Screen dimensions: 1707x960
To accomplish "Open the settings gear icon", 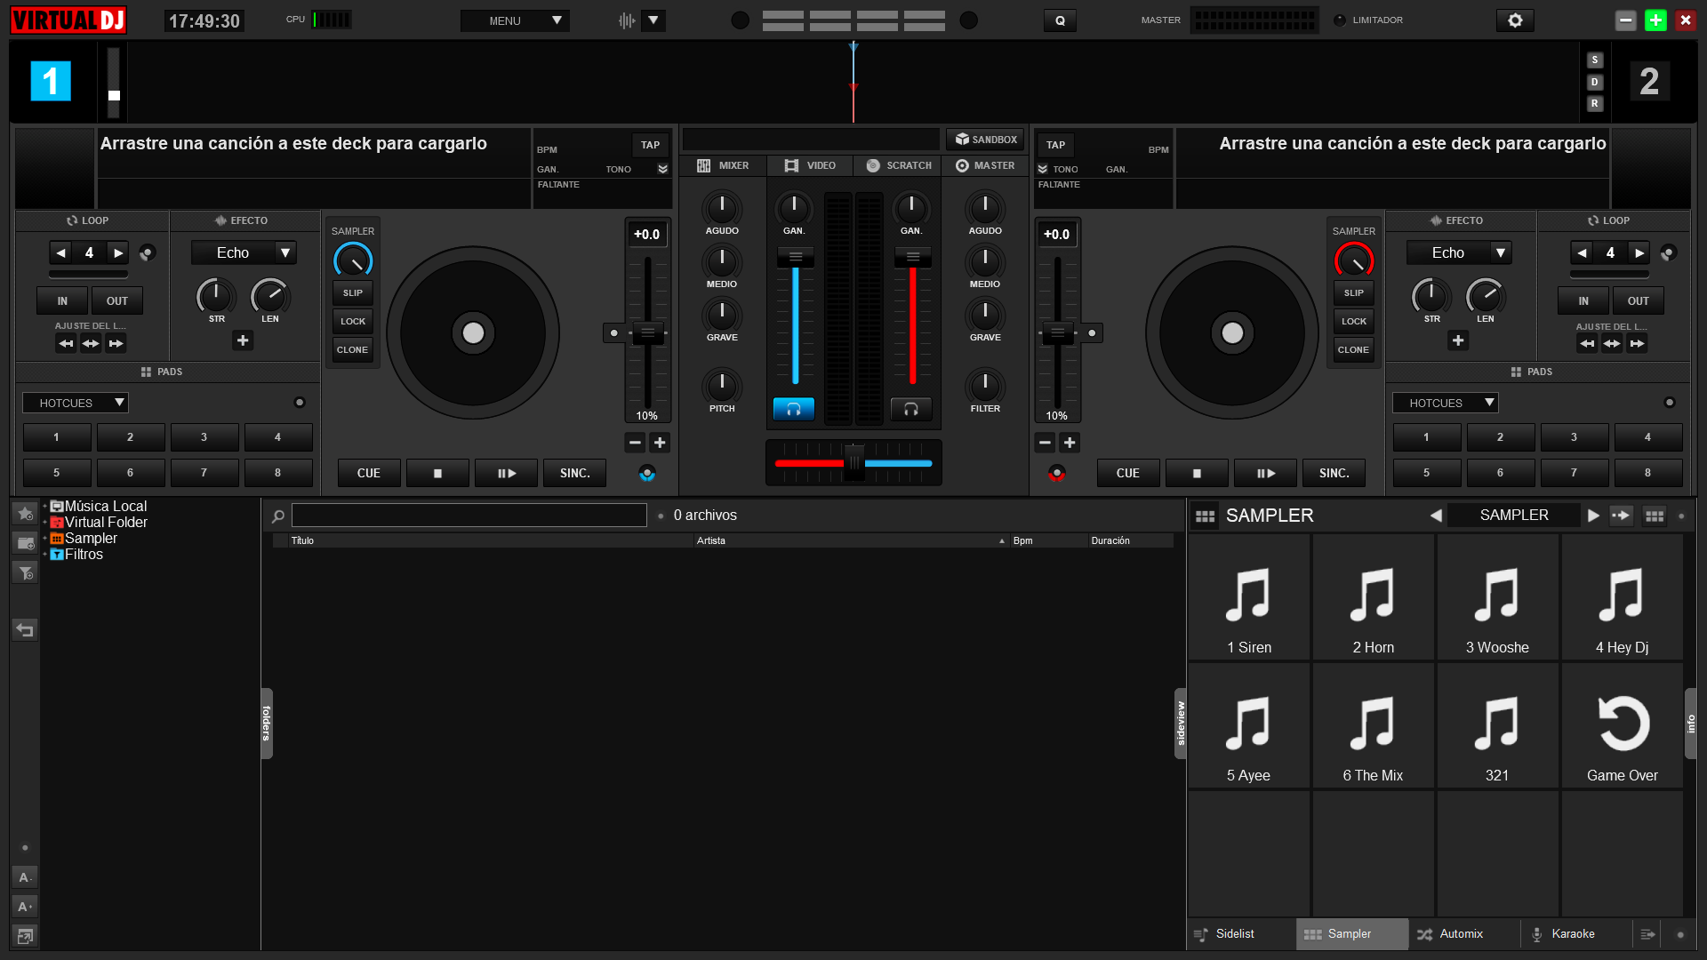I will tap(1515, 20).
